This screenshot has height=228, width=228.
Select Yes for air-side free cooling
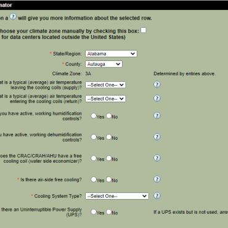pos(94,179)
